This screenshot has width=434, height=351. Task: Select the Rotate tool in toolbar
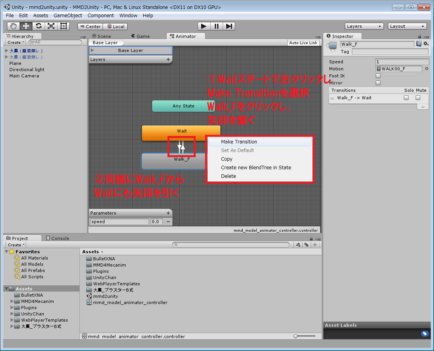pyautogui.click(x=39, y=26)
